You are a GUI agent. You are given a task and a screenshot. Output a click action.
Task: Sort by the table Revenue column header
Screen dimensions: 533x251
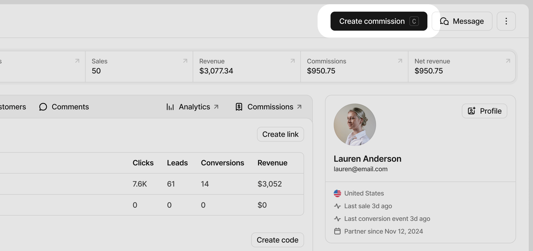[x=273, y=163]
